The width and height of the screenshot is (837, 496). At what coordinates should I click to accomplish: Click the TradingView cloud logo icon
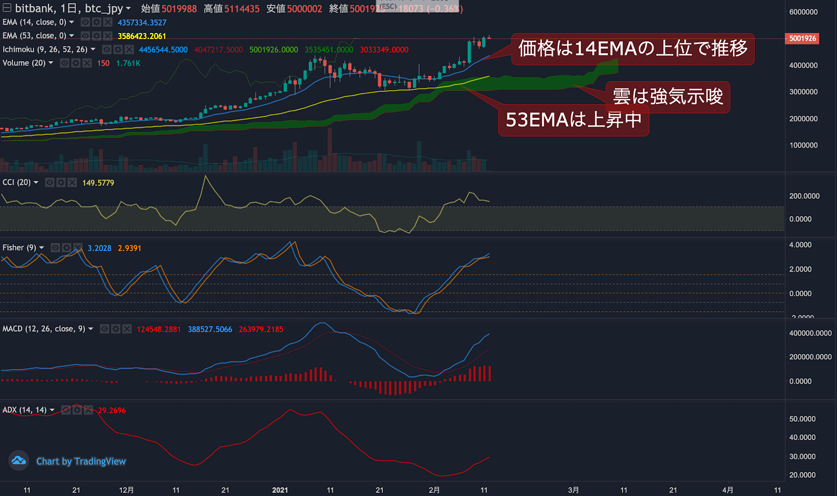coord(19,461)
